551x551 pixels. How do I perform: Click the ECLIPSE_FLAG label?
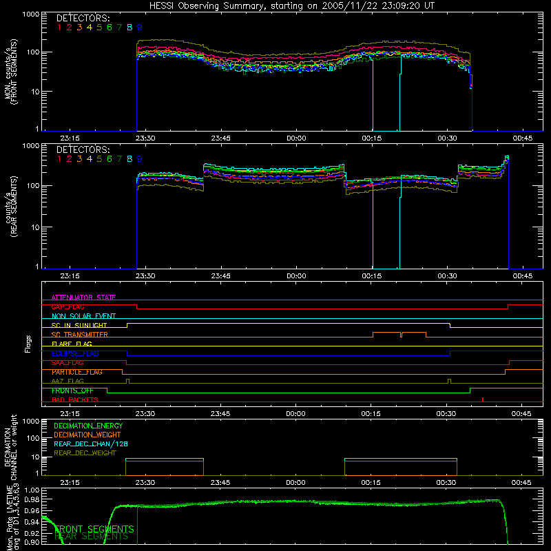point(75,353)
